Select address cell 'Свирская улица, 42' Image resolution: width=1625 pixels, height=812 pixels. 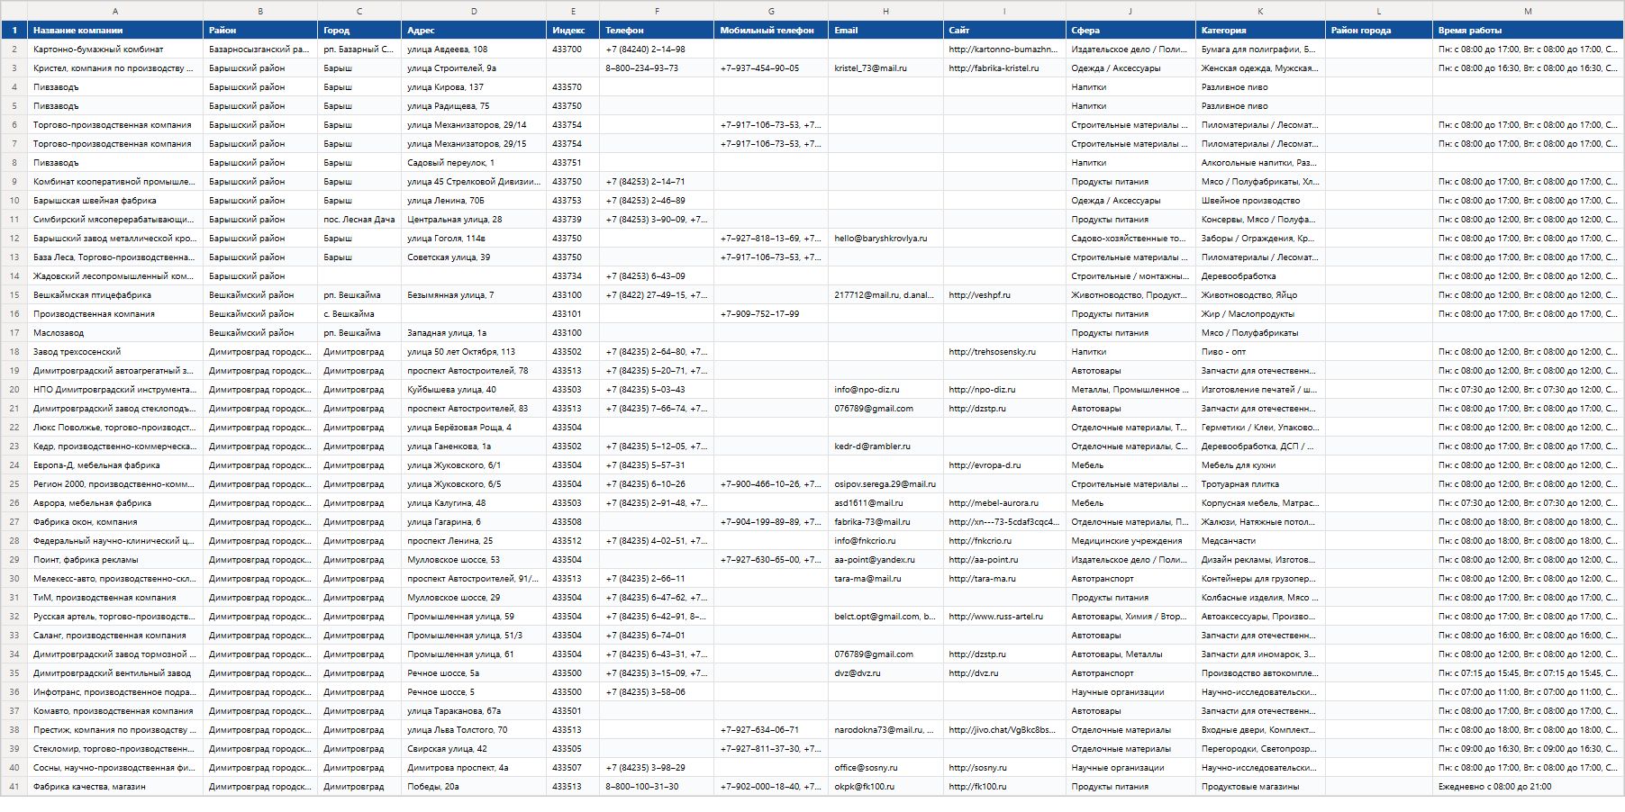pyautogui.click(x=474, y=749)
